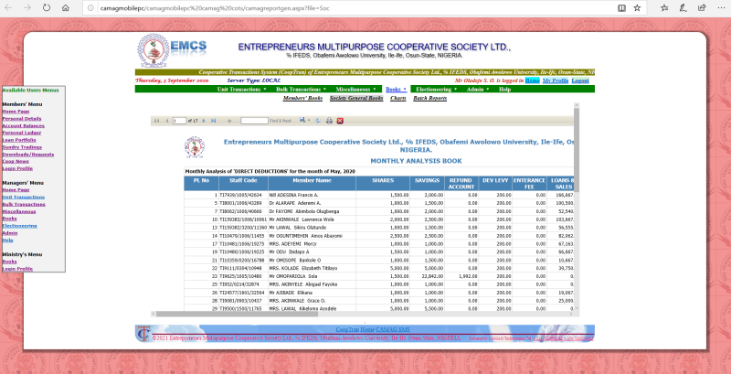731x374 pixels.
Task: Open Coop News sidebar link
Action: 16,161
